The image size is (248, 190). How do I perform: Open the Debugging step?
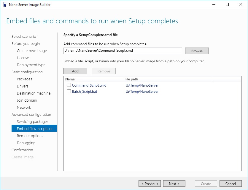[x=26, y=143]
